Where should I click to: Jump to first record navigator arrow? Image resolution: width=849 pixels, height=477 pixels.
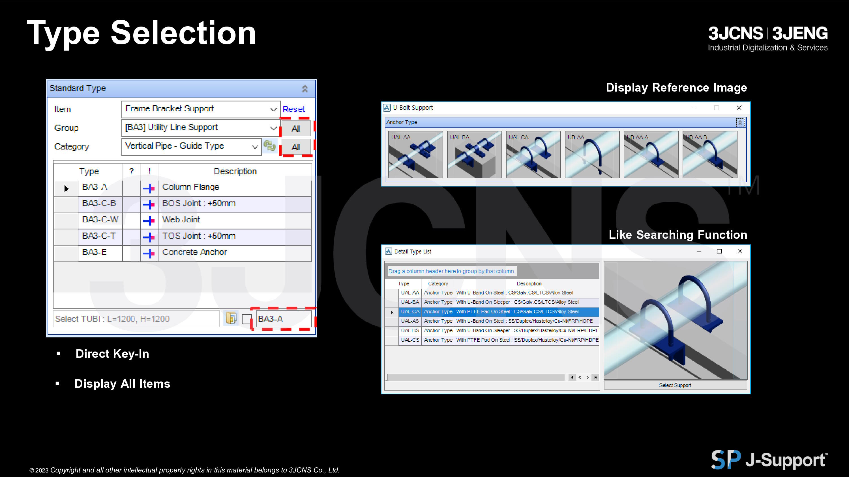click(x=572, y=378)
